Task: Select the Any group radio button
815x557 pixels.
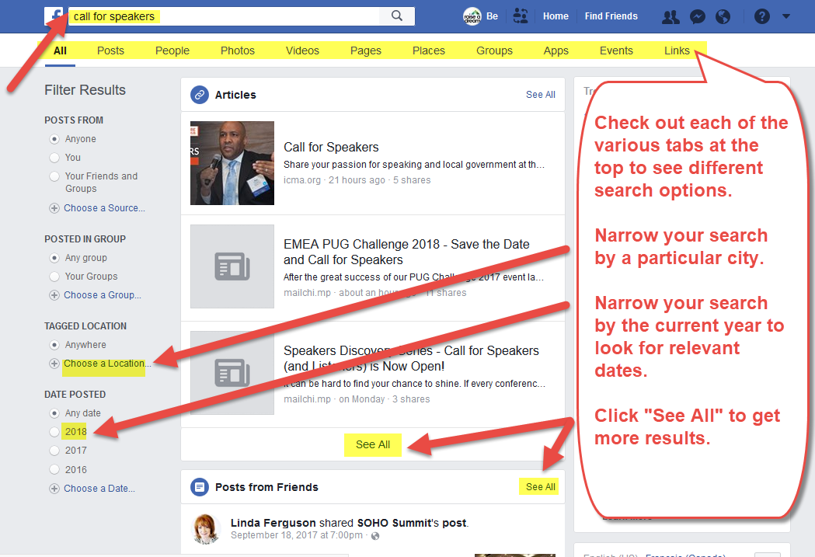Action: [x=54, y=258]
